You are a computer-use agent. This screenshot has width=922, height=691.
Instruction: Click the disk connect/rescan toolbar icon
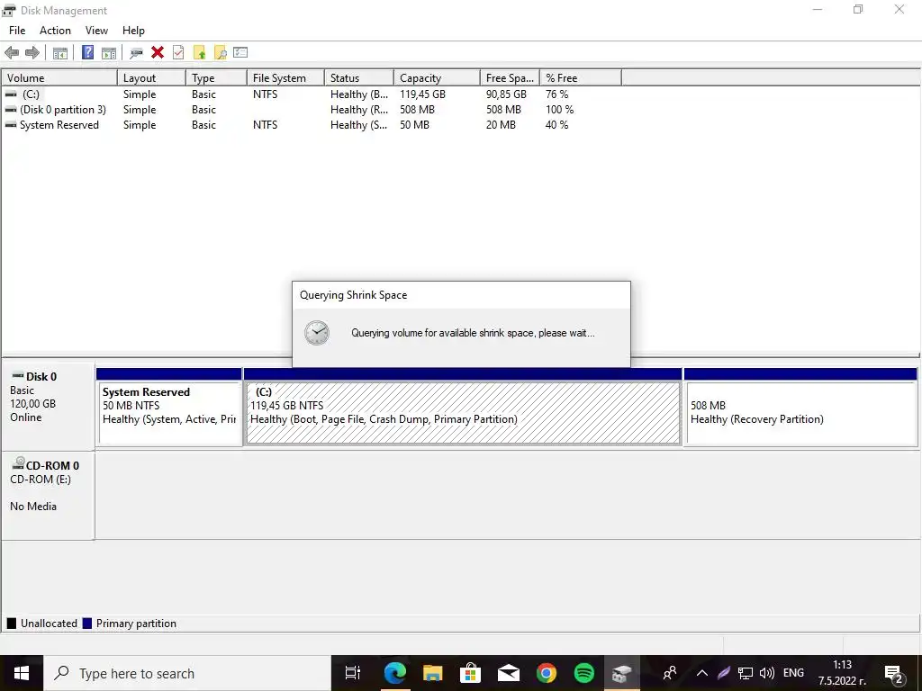tap(137, 53)
